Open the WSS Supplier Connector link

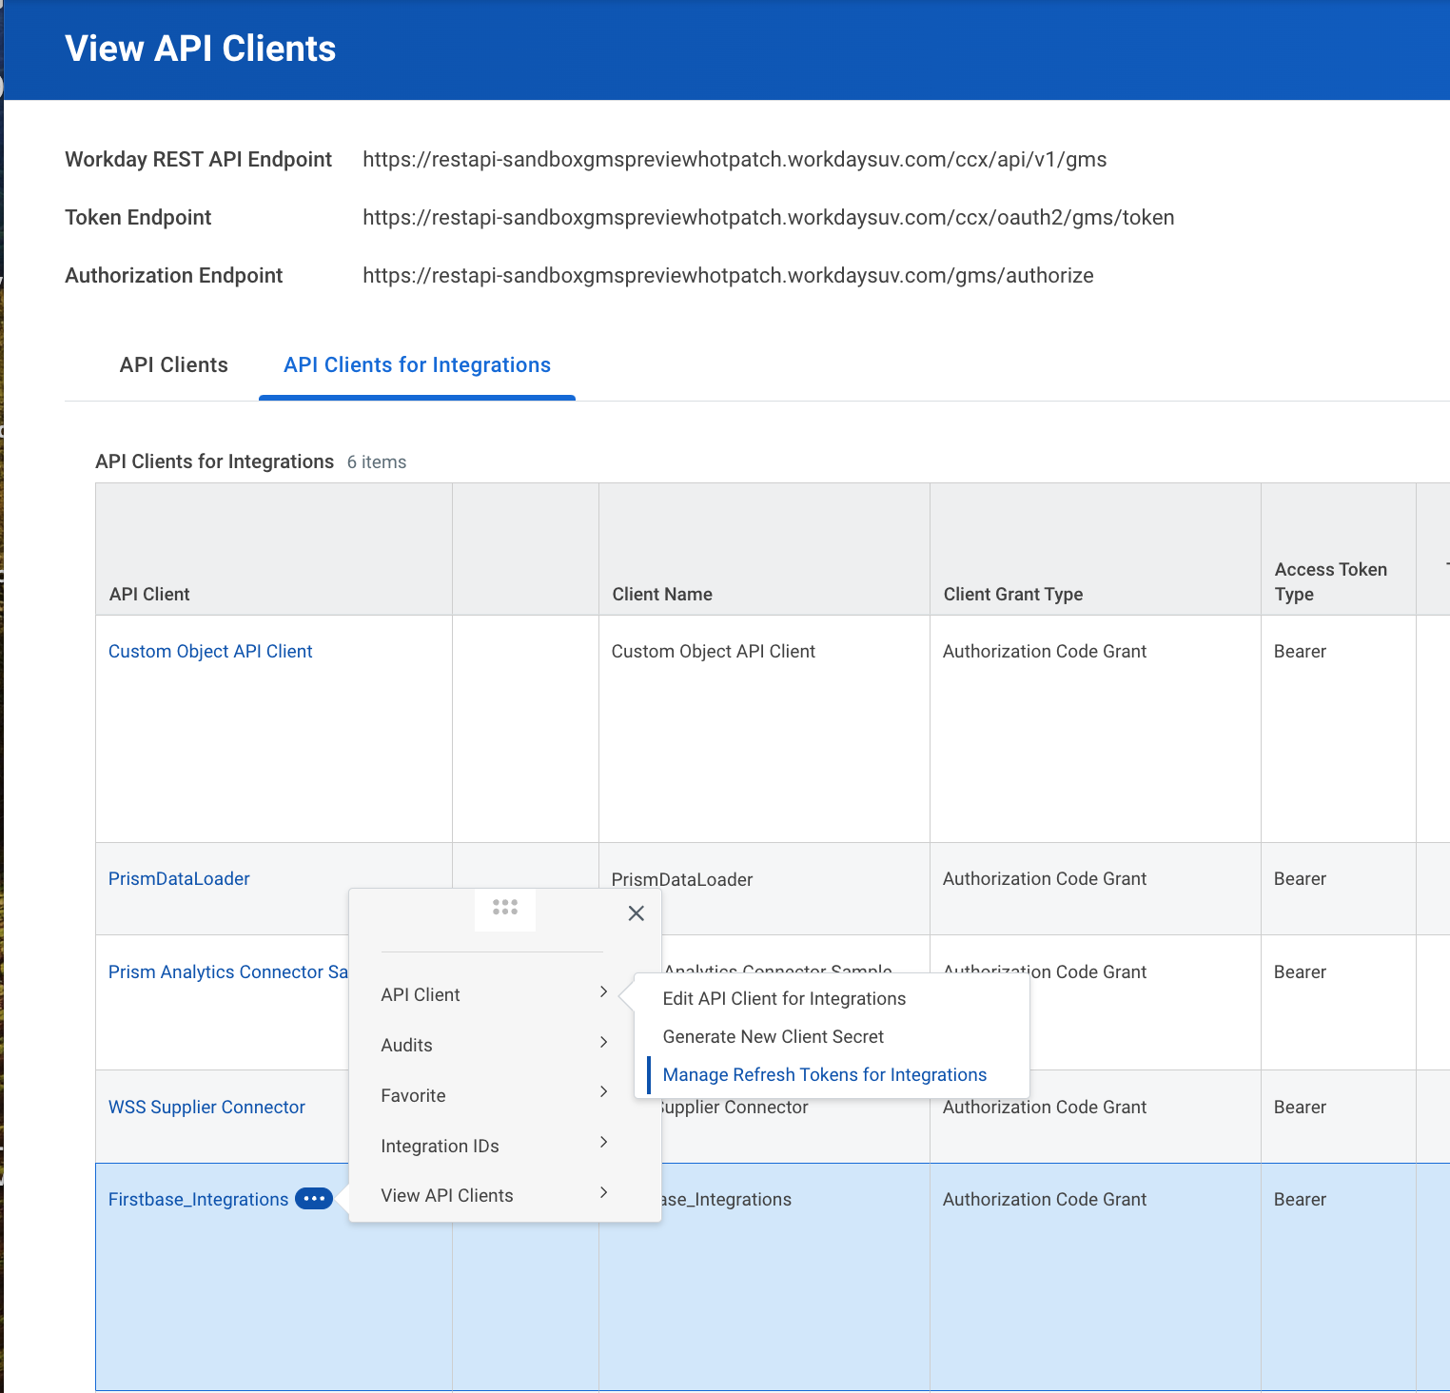206,1108
